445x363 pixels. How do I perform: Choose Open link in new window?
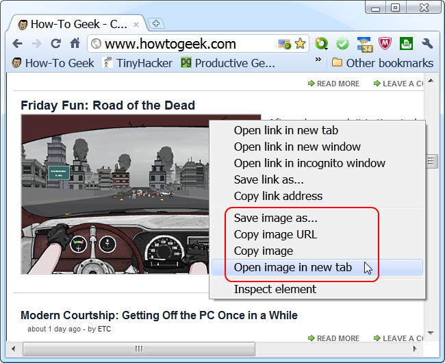pyautogui.click(x=317, y=147)
